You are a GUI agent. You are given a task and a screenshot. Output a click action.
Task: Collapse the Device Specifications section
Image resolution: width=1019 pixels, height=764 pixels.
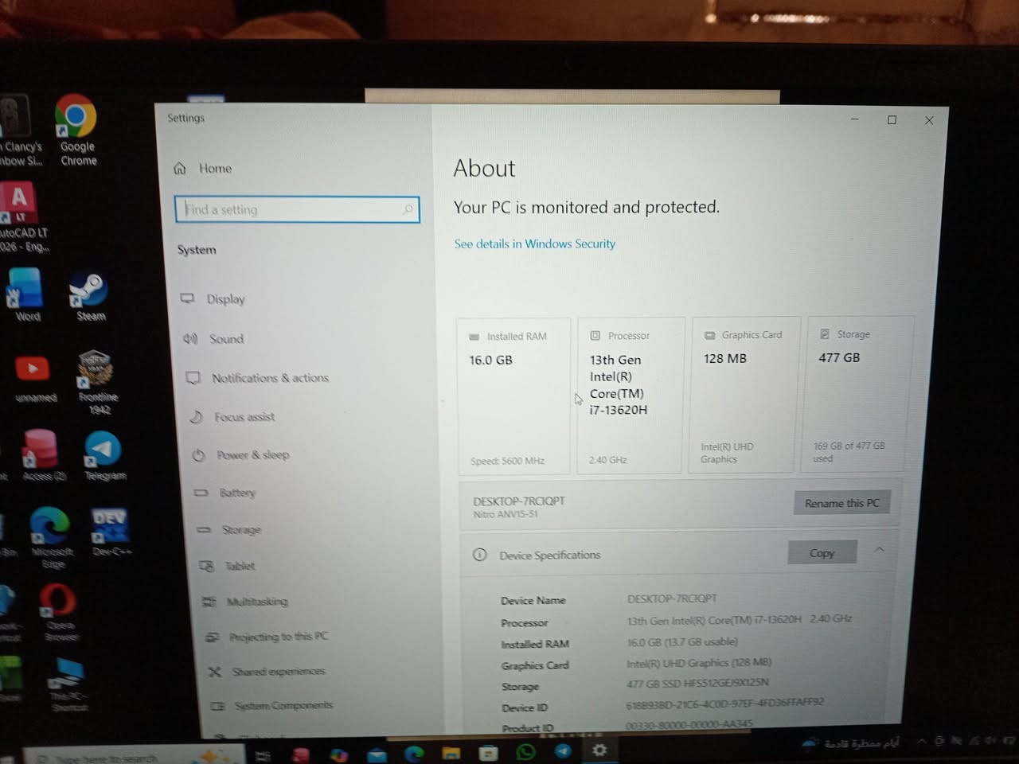pyautogui.click(x=880, y=549)
